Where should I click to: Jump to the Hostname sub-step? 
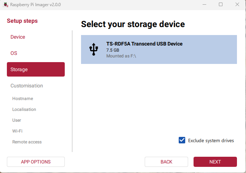pos(22,99)
